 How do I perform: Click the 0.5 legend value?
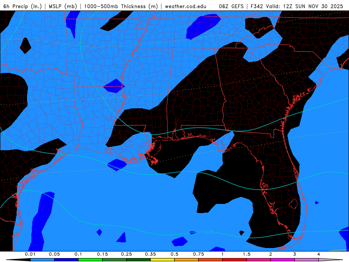(174, 254)
